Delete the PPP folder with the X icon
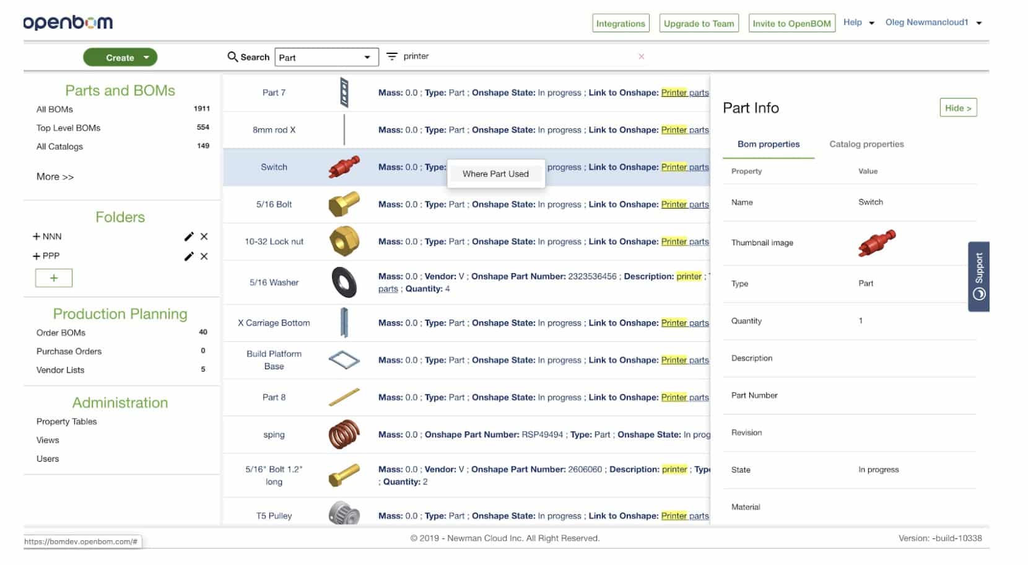This screenshot has height=565, width=1028. [x=204, y=256]
